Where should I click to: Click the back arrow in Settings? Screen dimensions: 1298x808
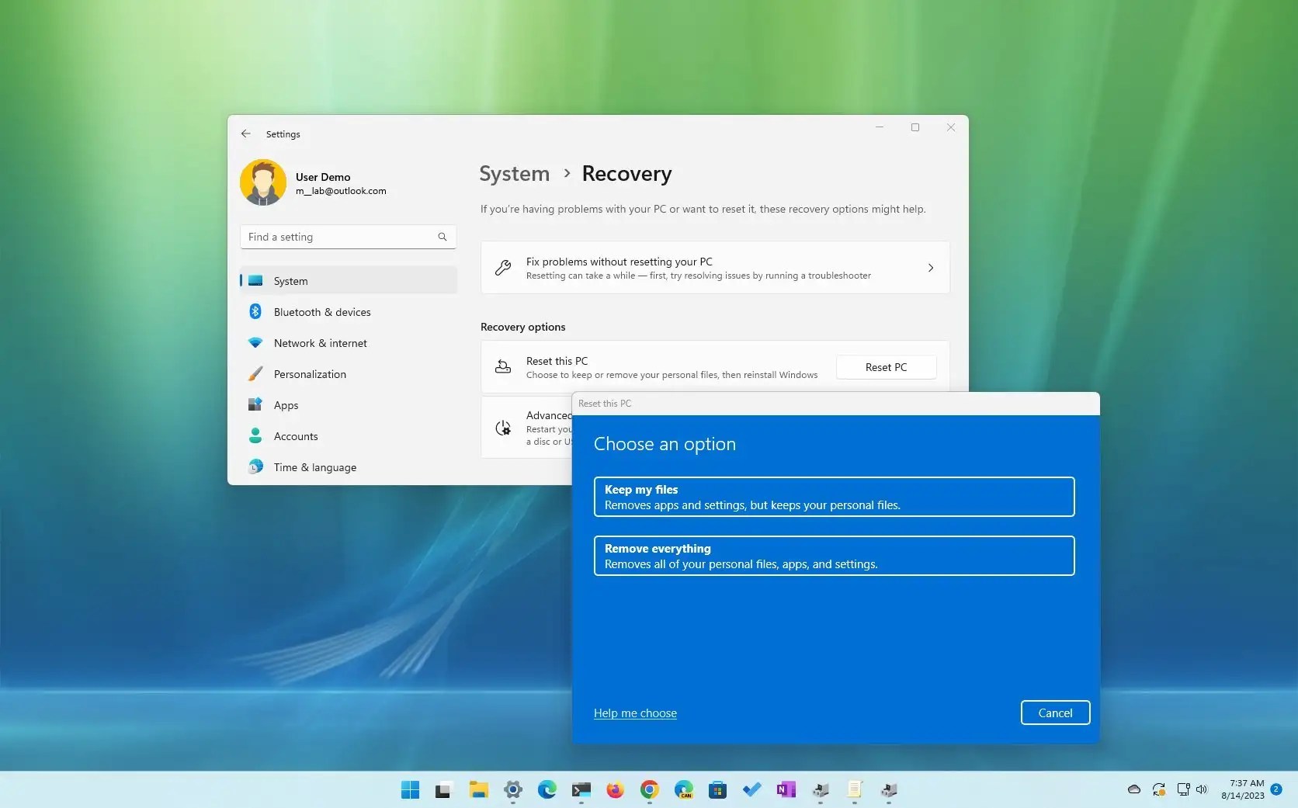pyautogui.click(x=245, y=134)
